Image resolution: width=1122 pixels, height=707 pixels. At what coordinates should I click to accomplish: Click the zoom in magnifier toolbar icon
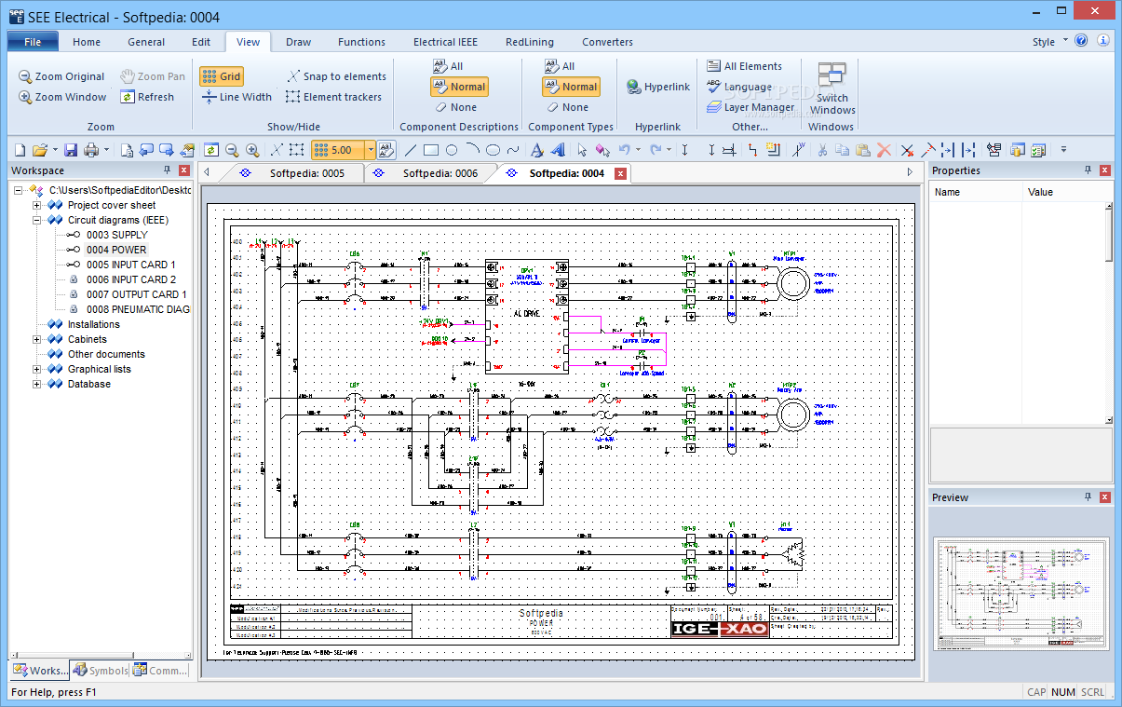click(252, 150)
